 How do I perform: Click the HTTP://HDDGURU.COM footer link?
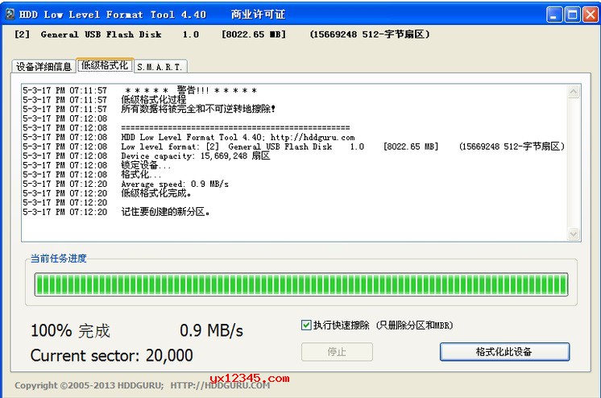pyautogui.click(x=220, y=385)
